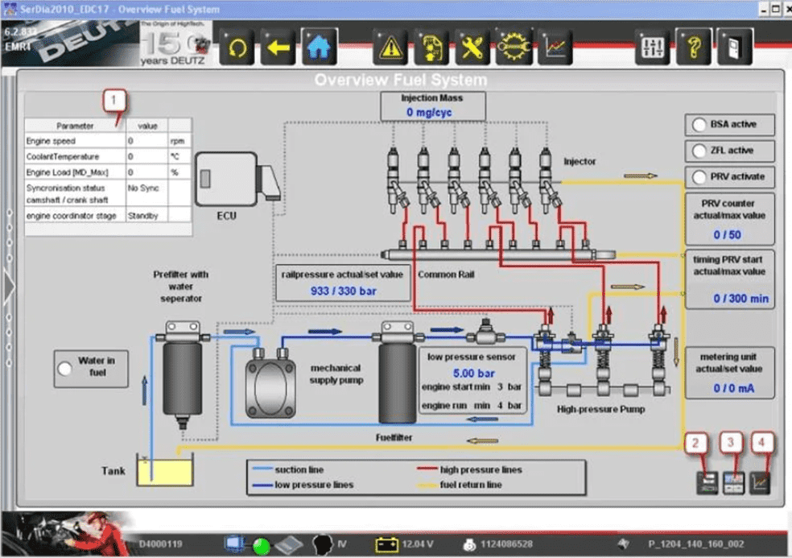Click the 12.04 V battery voltage text
The height and width of the screenshot is (558, 792).
click(417, 544)
